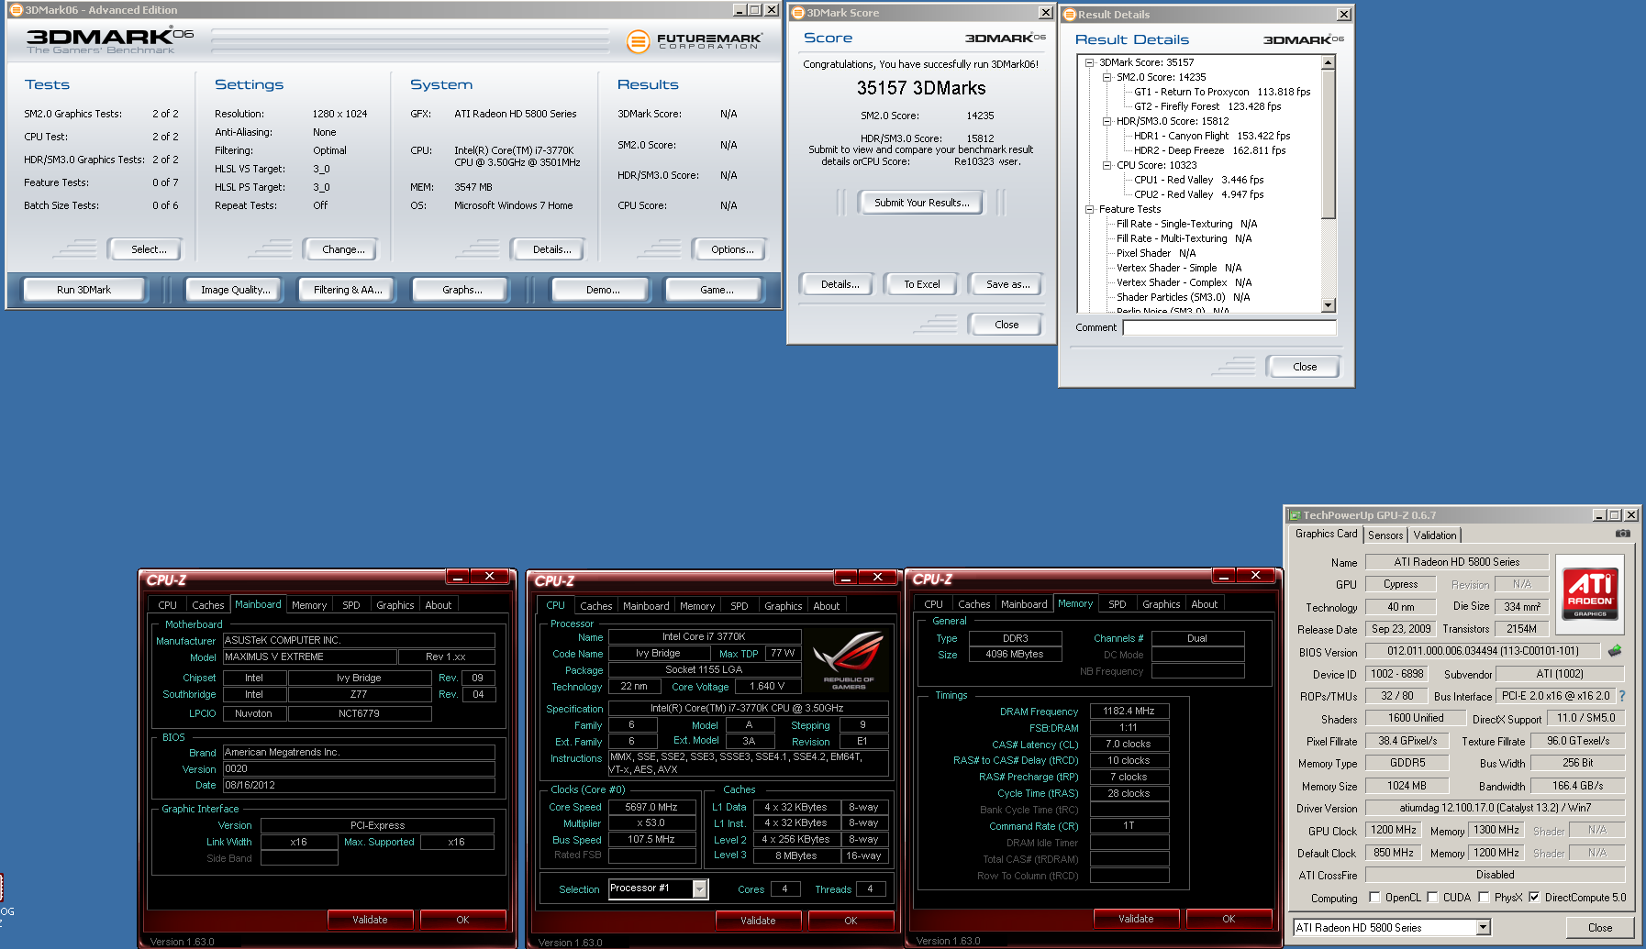Viewport: 1646px width, 949px height.
Task: Collapse the 3DMark Score tree node
Action: [1090, 62]
